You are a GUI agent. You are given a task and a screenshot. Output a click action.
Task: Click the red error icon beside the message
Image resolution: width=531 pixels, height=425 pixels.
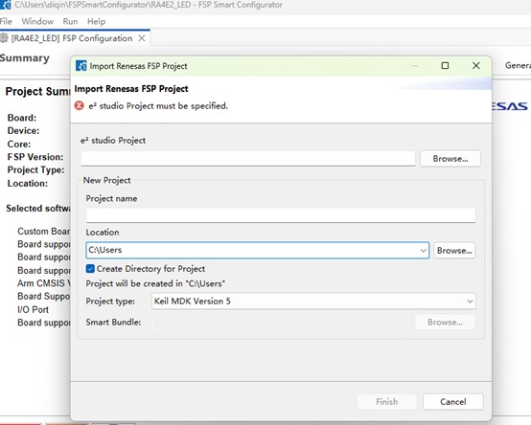79,106
